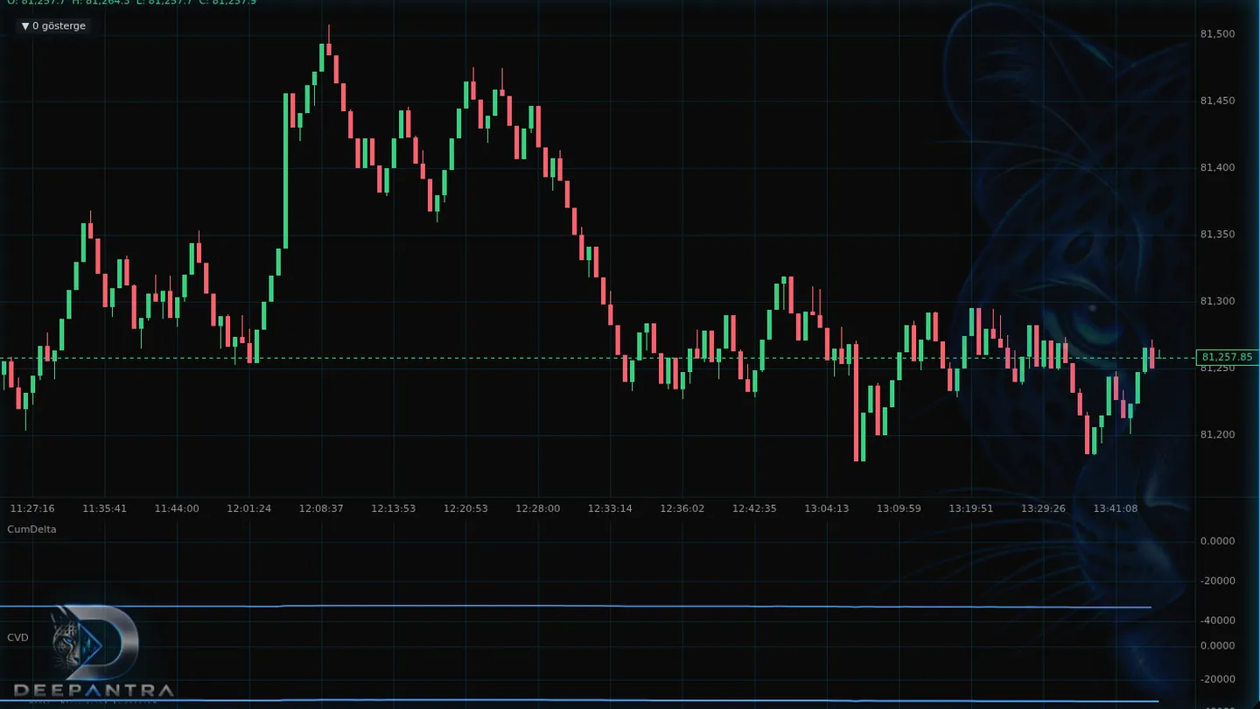
Task: Click the 13:09:59 time axis label
Action: tap(899, 509)
